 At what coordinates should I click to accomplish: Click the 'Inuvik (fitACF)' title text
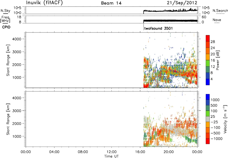pyautogui.click(x=44, y=3)
